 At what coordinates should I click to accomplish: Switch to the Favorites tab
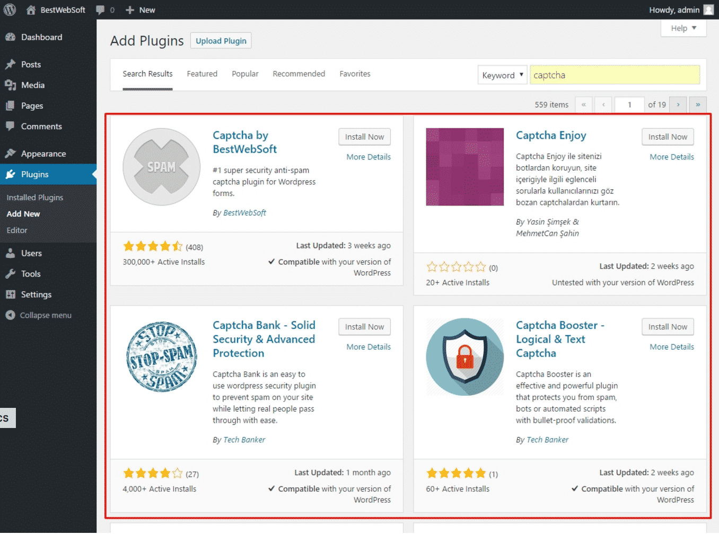[x=355, y=74]
